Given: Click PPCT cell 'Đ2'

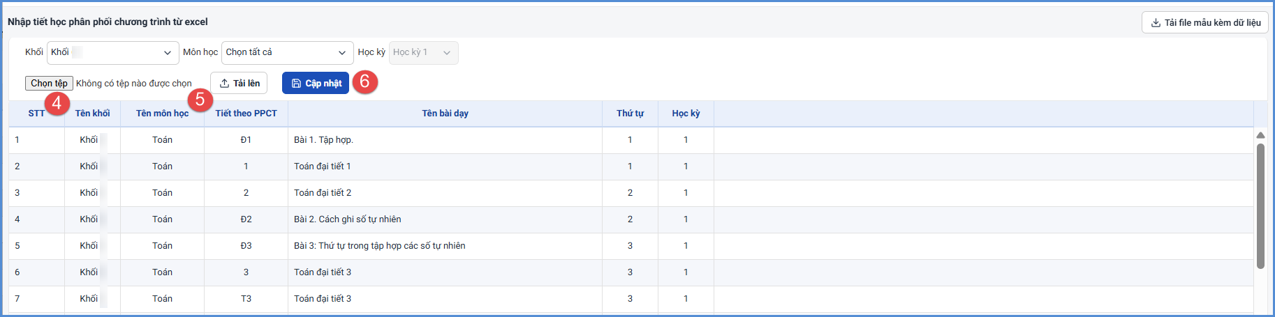Looking at the screenshot, I should click(246, 219).
